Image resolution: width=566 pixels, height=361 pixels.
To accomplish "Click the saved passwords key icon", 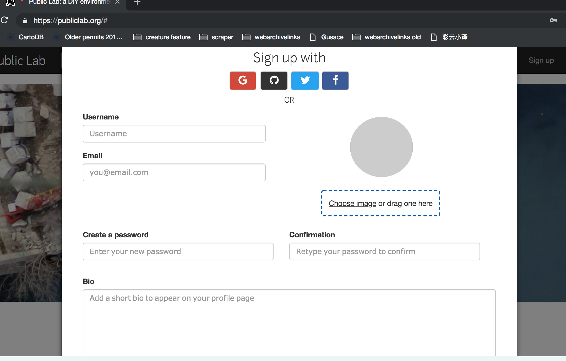I will [553, 20].
